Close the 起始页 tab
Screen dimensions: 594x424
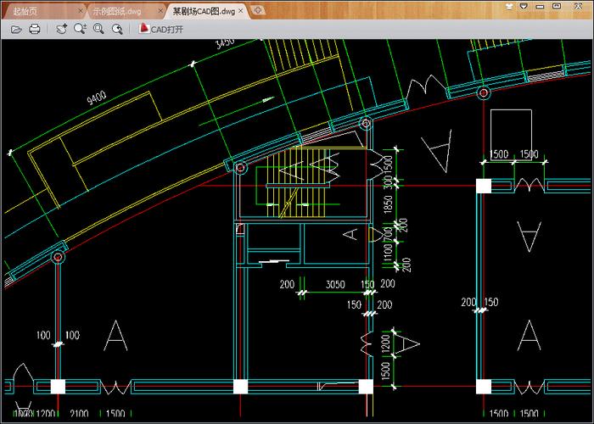click(81, 11)
